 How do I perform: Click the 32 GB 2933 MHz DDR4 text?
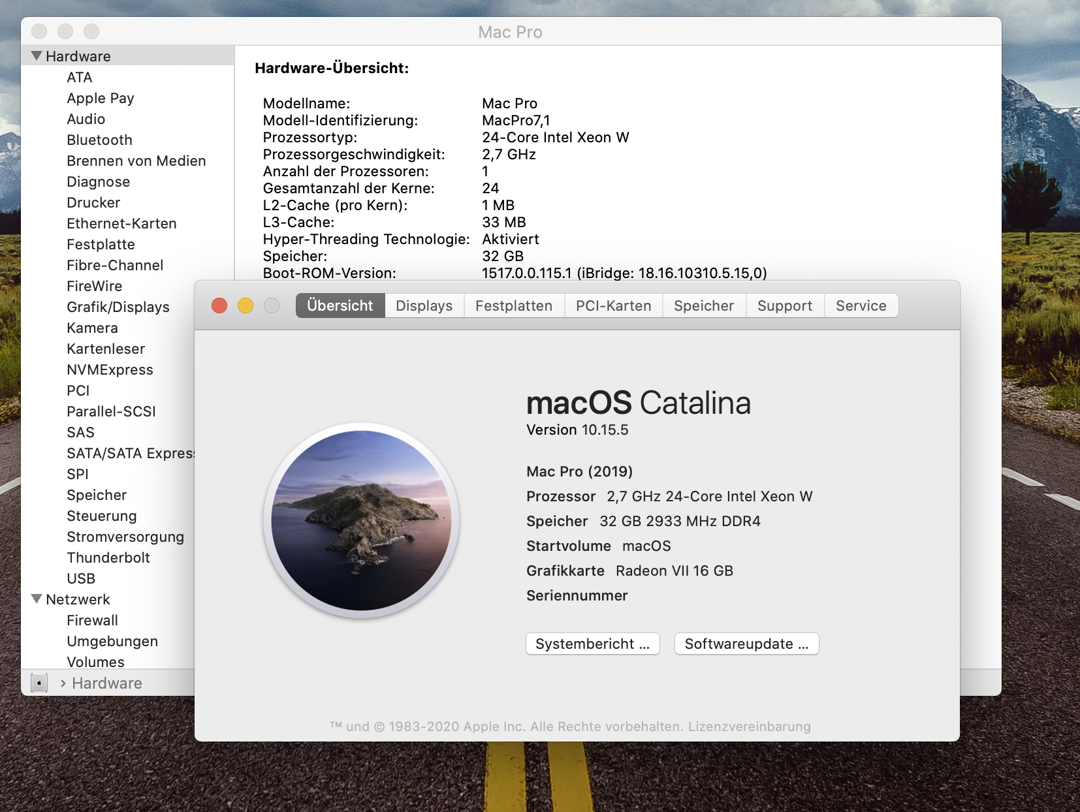tap(680, 521)
